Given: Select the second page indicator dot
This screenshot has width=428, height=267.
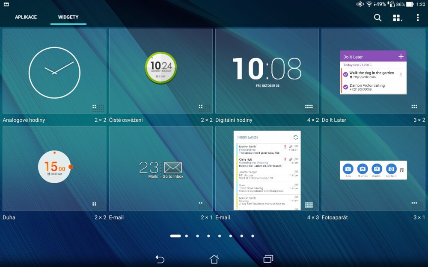Looking at the screenshot, I should pos(187,235).
